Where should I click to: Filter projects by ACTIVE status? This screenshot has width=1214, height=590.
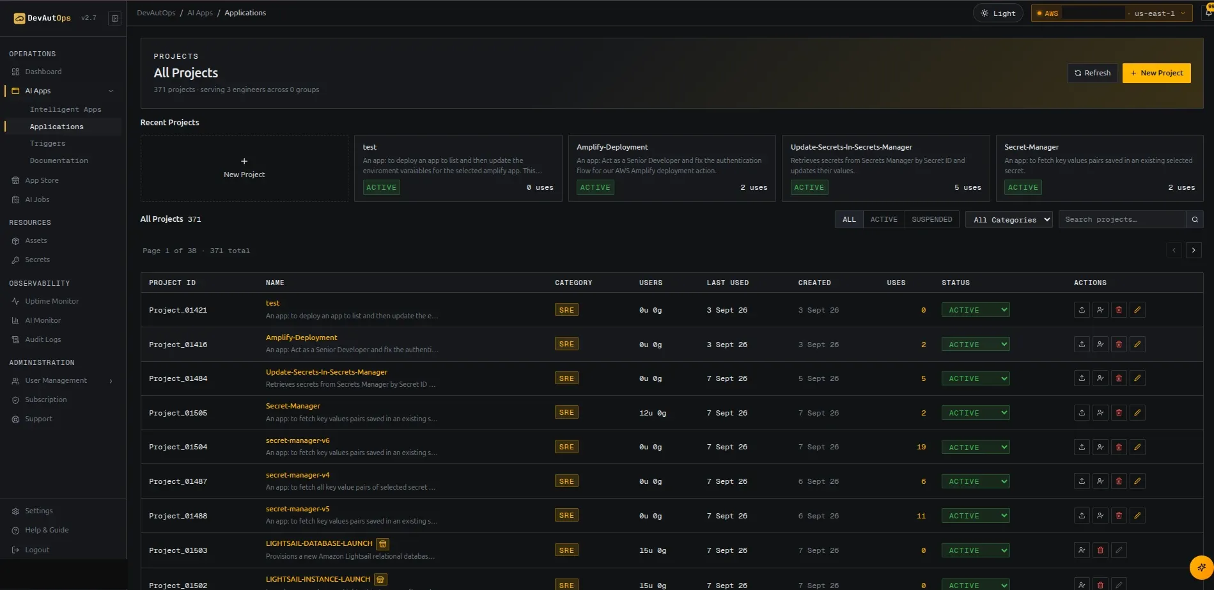point(883,219)
